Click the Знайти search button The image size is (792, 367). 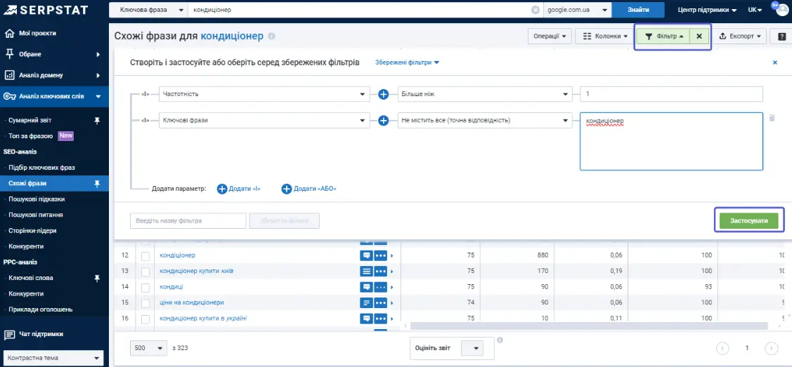[638, 10]
